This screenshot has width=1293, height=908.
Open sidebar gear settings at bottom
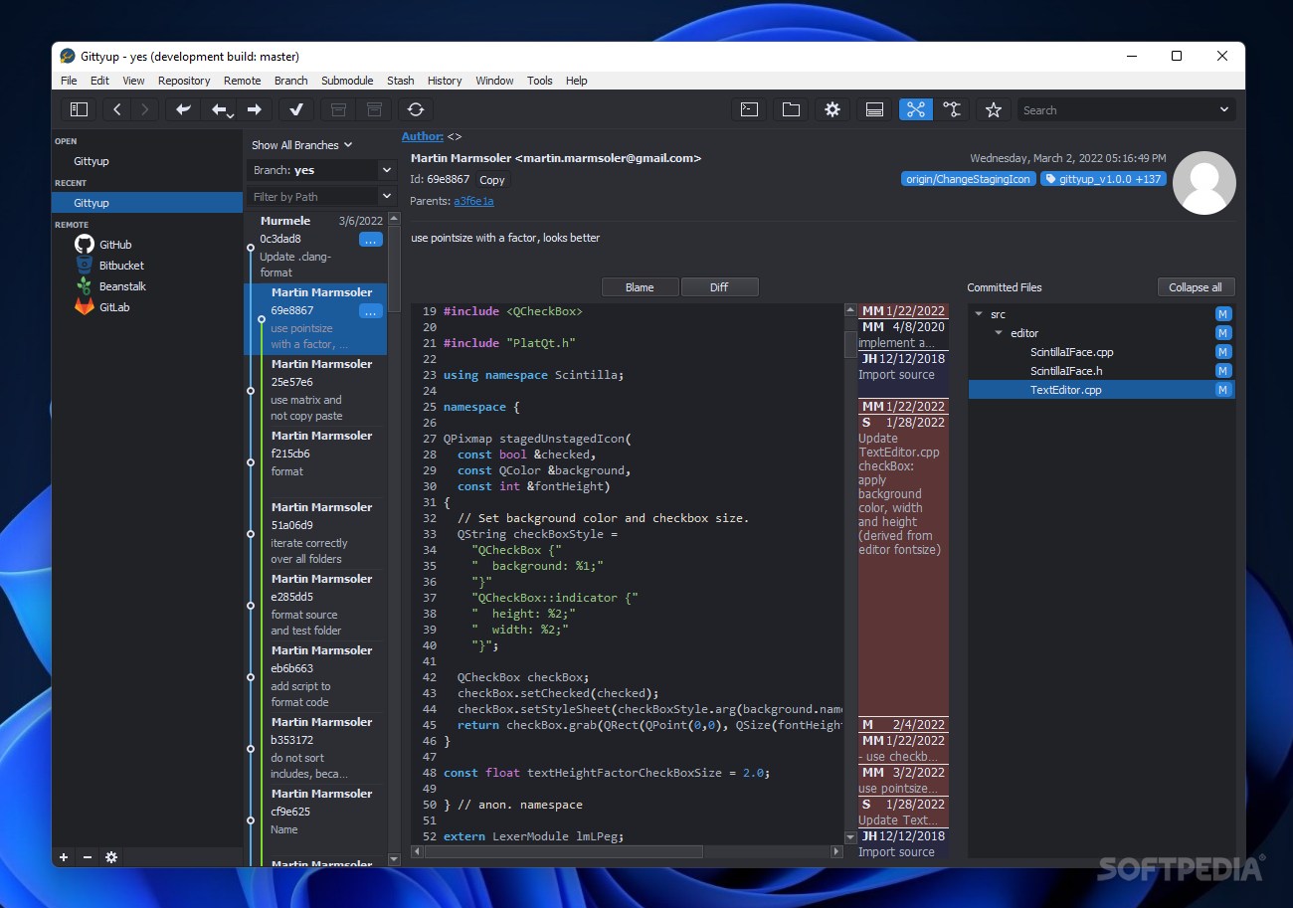tap(111, 857)
